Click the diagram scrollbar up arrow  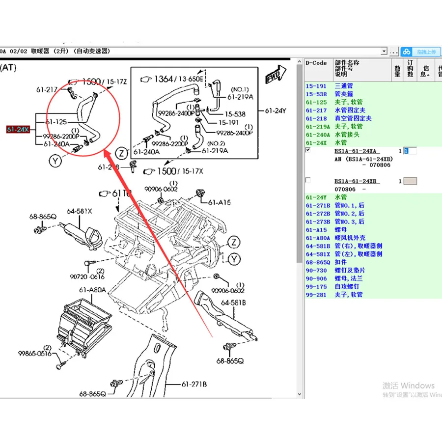click(300, 62)
